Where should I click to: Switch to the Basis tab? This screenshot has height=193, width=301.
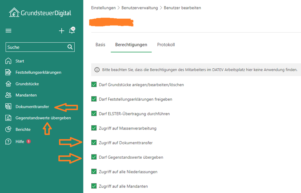(100, 45)
